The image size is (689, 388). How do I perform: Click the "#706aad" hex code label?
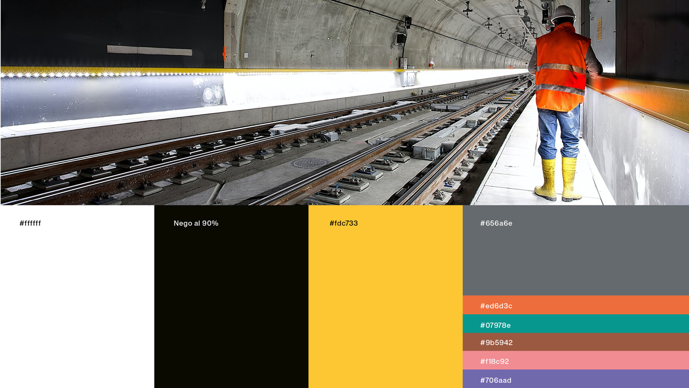pyautogui.click(x=496, y=380)
